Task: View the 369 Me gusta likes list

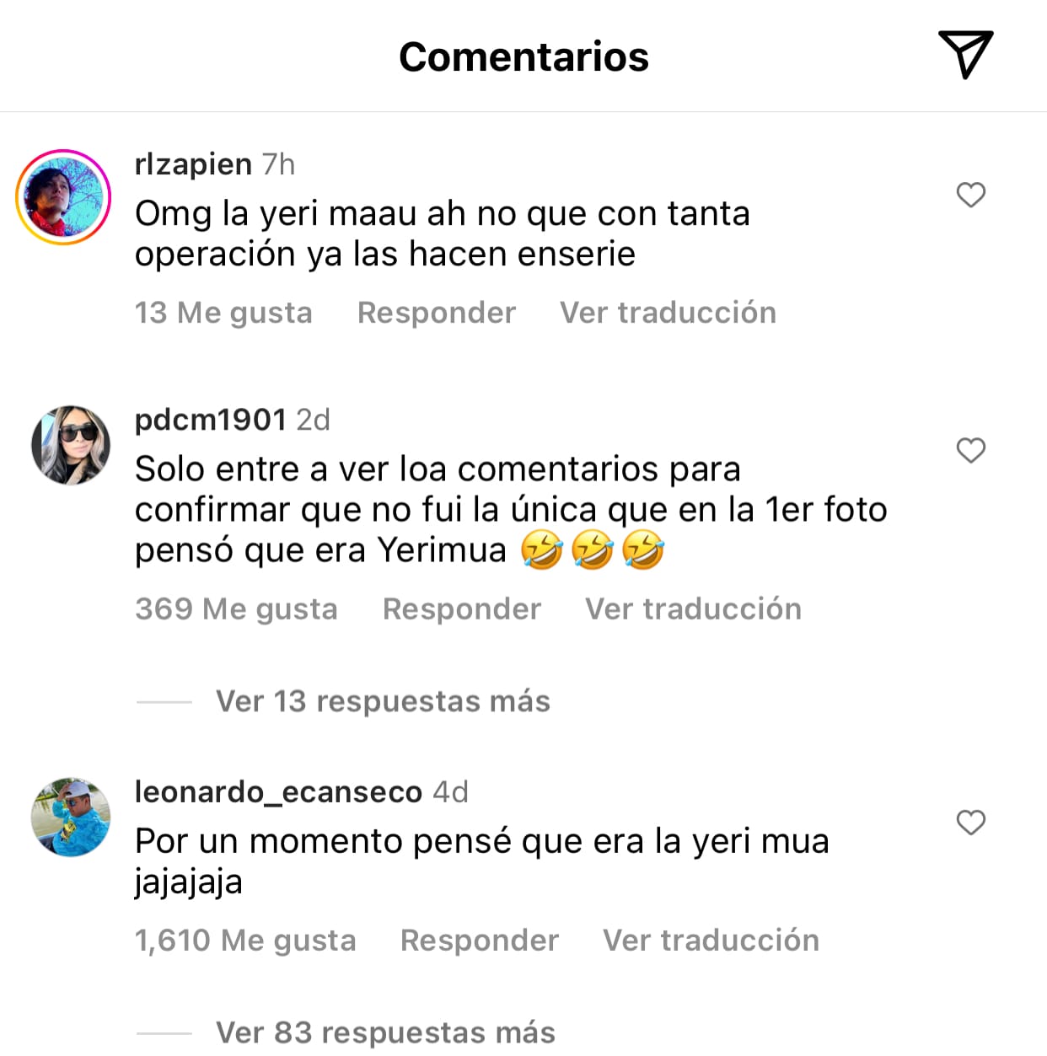Action: point(236,609)
